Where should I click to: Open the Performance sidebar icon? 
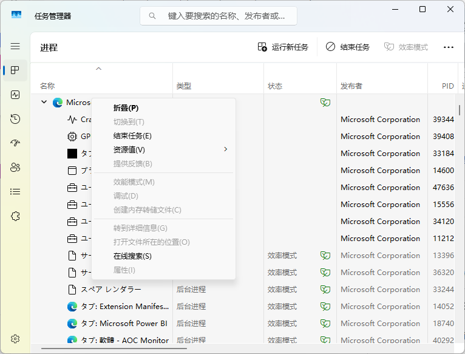[15, 95]
